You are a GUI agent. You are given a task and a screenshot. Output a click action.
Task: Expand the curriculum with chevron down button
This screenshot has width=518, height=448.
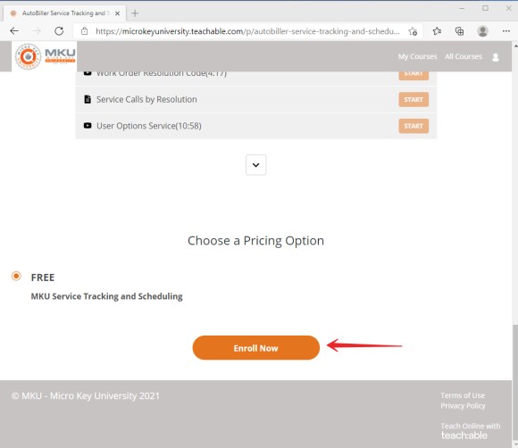tap(256, 165)
